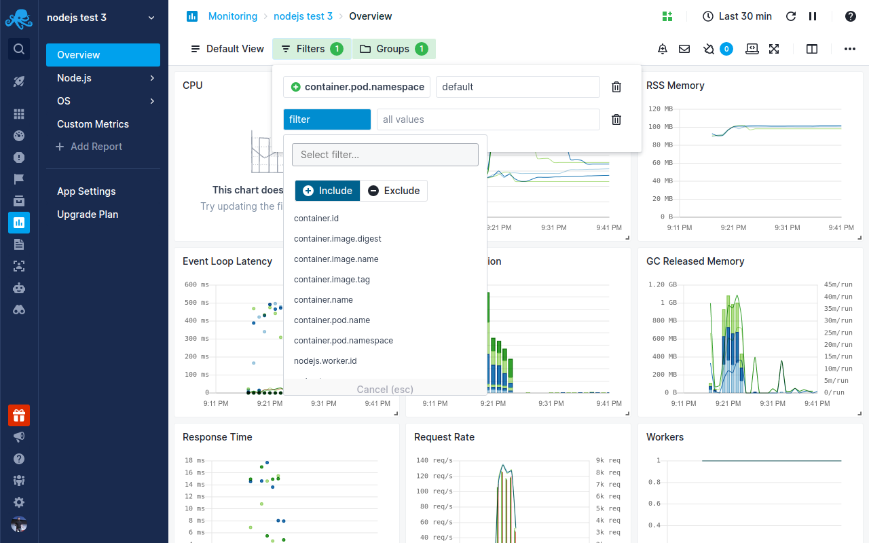Click Cancel (esc) in filter dropdown

(x=385, y=389)
